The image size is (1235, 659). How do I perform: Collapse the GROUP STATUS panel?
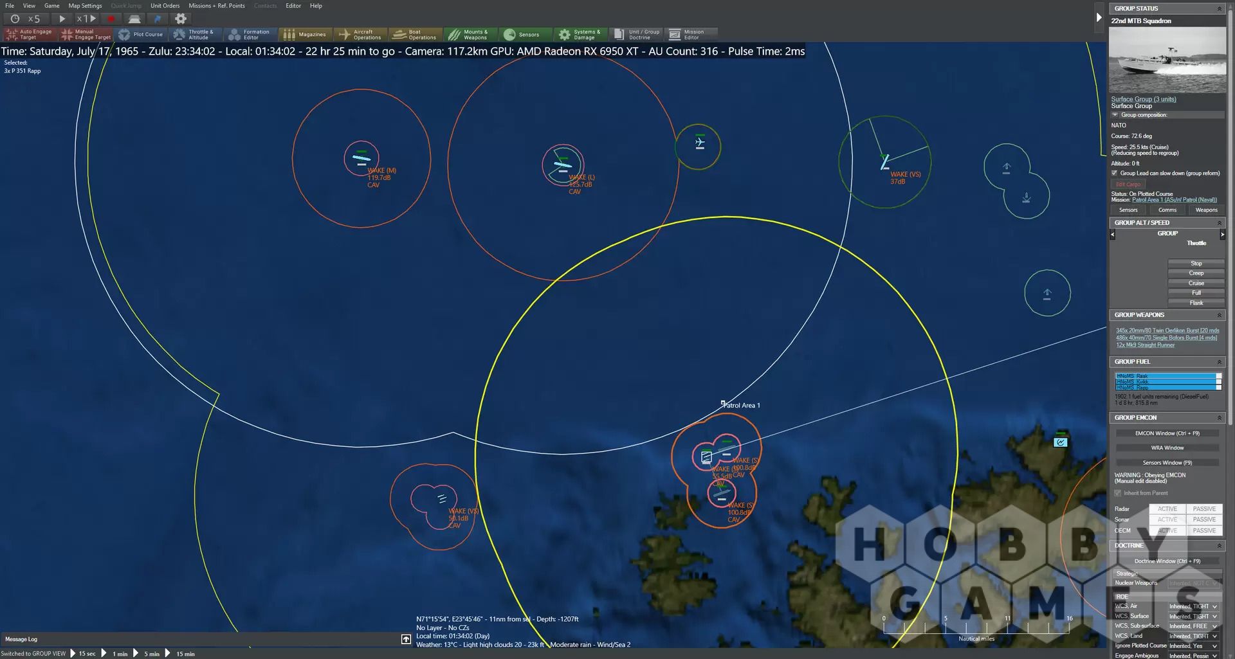point(1219,8)
